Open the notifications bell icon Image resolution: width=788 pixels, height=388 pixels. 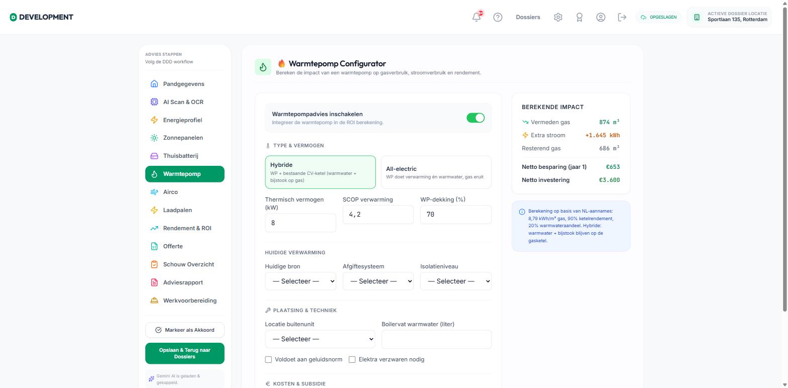pos(476,17)
